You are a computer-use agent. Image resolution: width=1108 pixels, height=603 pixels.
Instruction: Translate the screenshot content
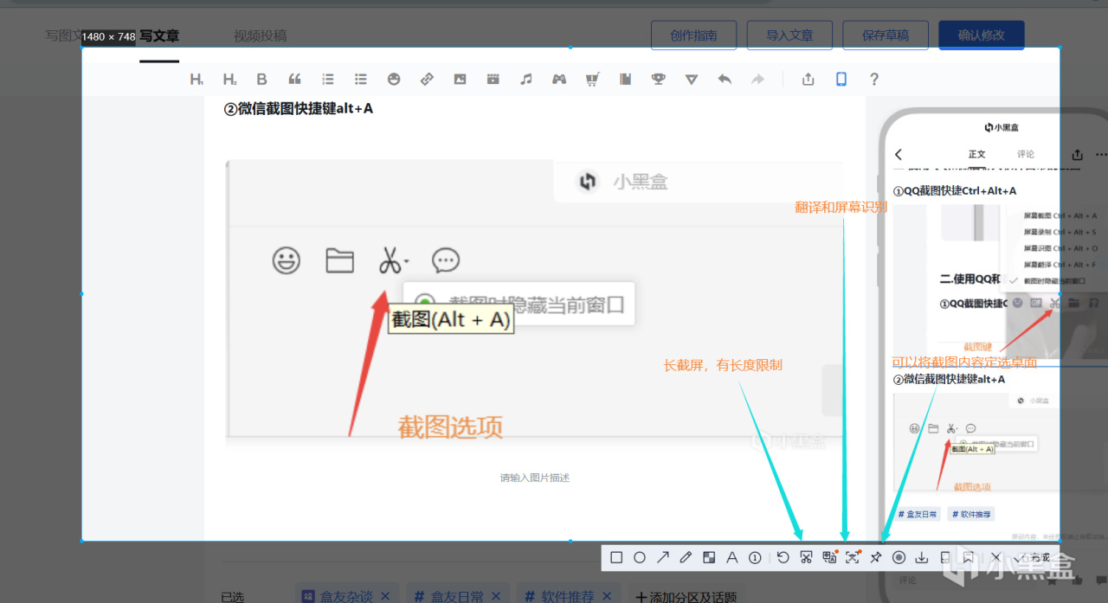point(829,557)
